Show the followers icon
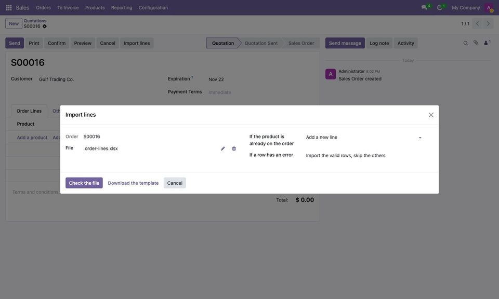 point(487,43)
